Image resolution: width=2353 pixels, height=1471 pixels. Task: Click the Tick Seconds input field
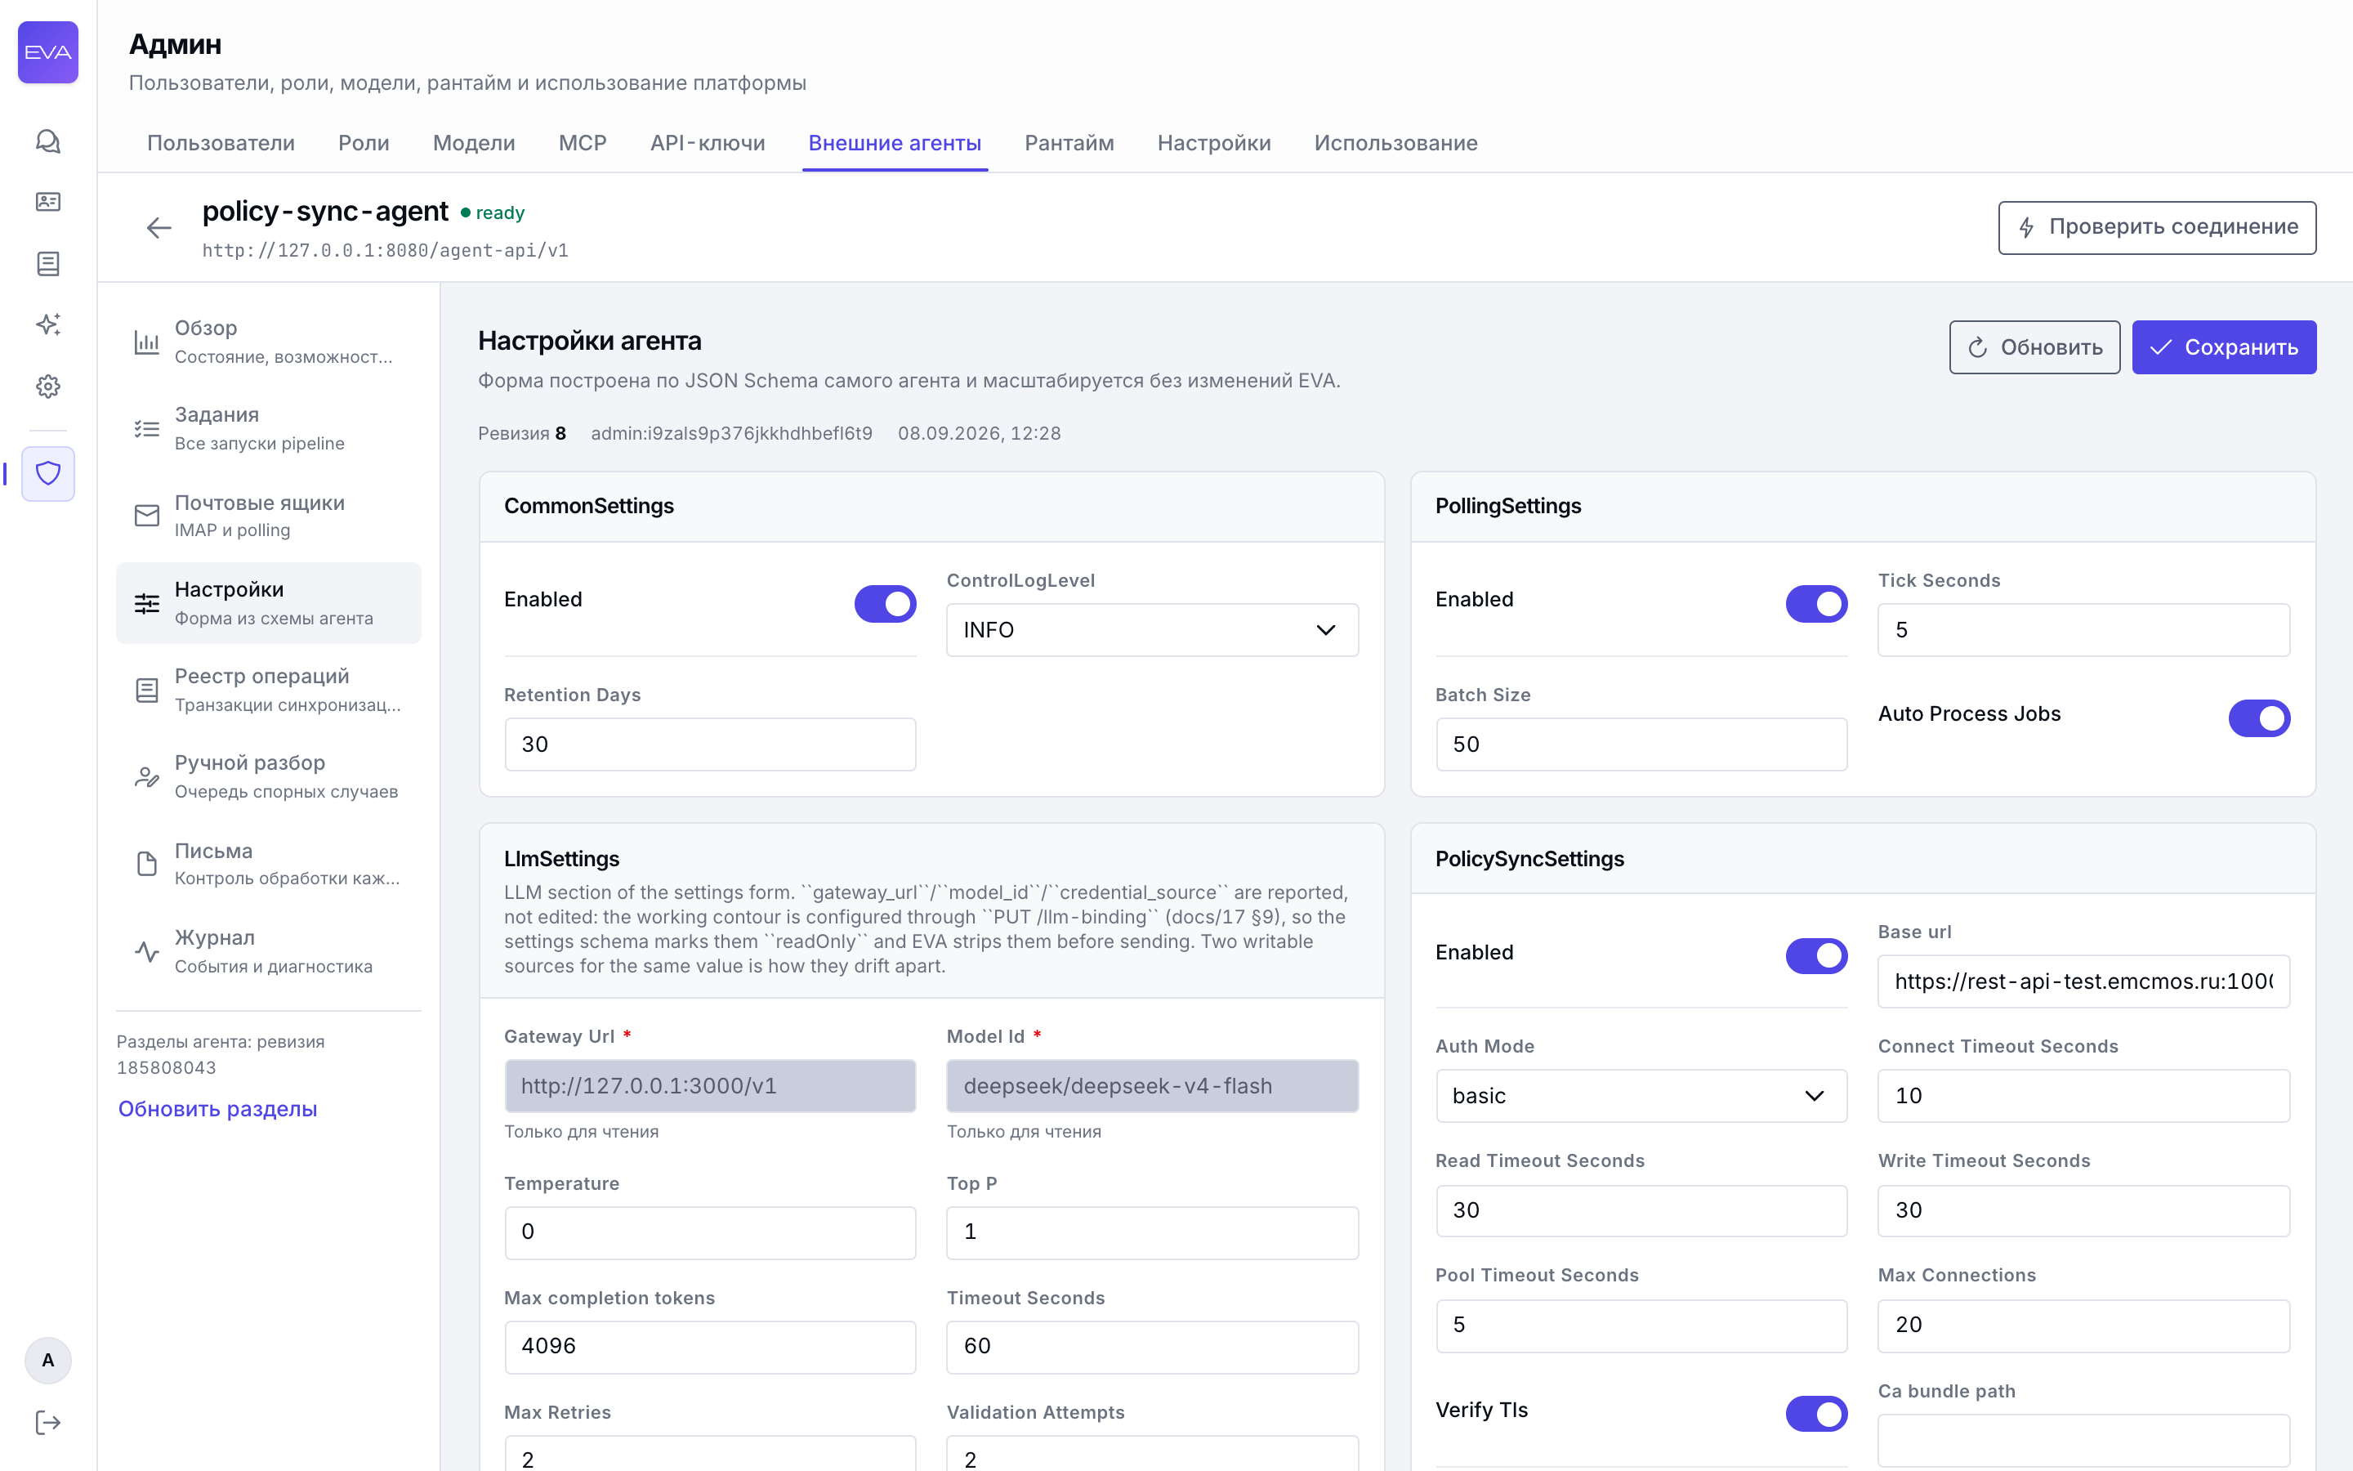2083,629
